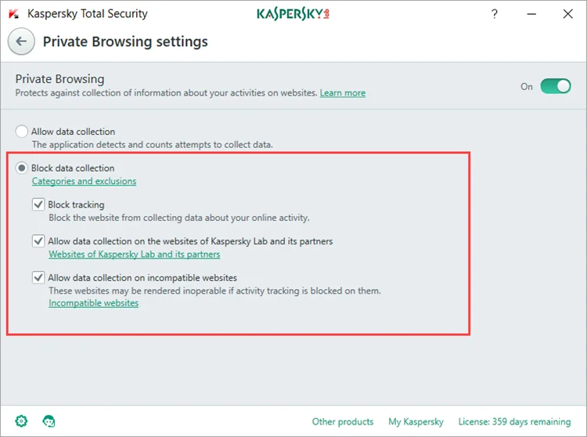Click the 'These websites may be rendered inoperable' text
Screen dimensions: 587x437
tap(215, 291)
